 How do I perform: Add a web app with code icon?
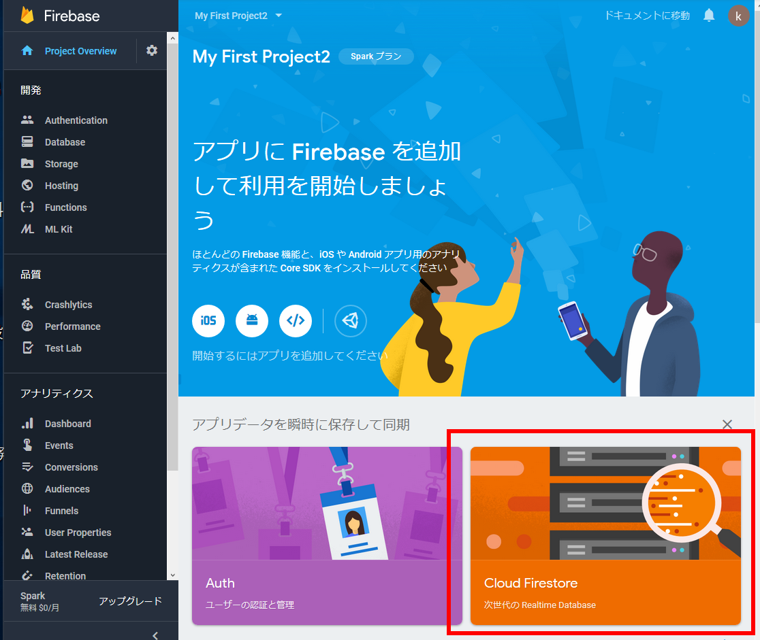click(x=296, y=320)
